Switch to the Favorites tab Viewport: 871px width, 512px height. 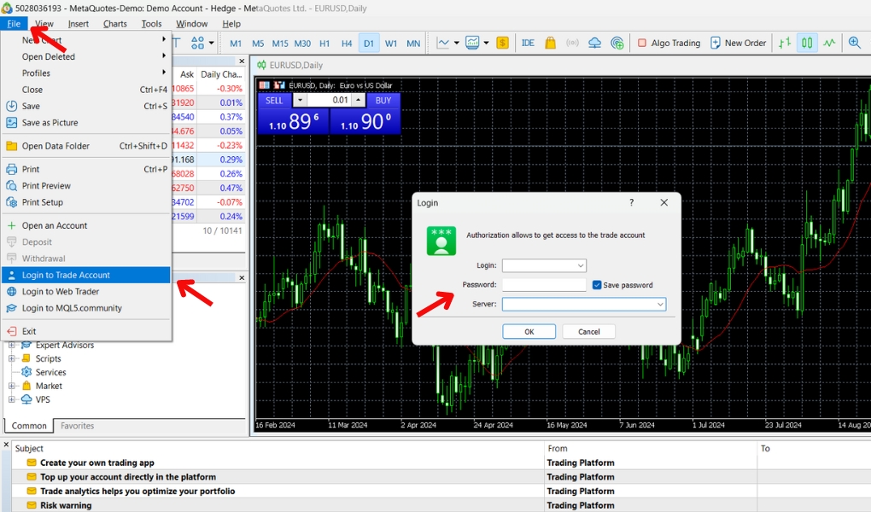pos(77,426)
